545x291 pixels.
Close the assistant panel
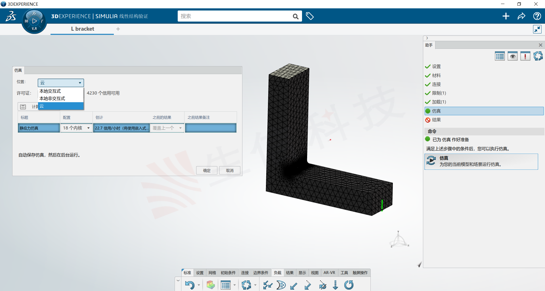(540, 45)
